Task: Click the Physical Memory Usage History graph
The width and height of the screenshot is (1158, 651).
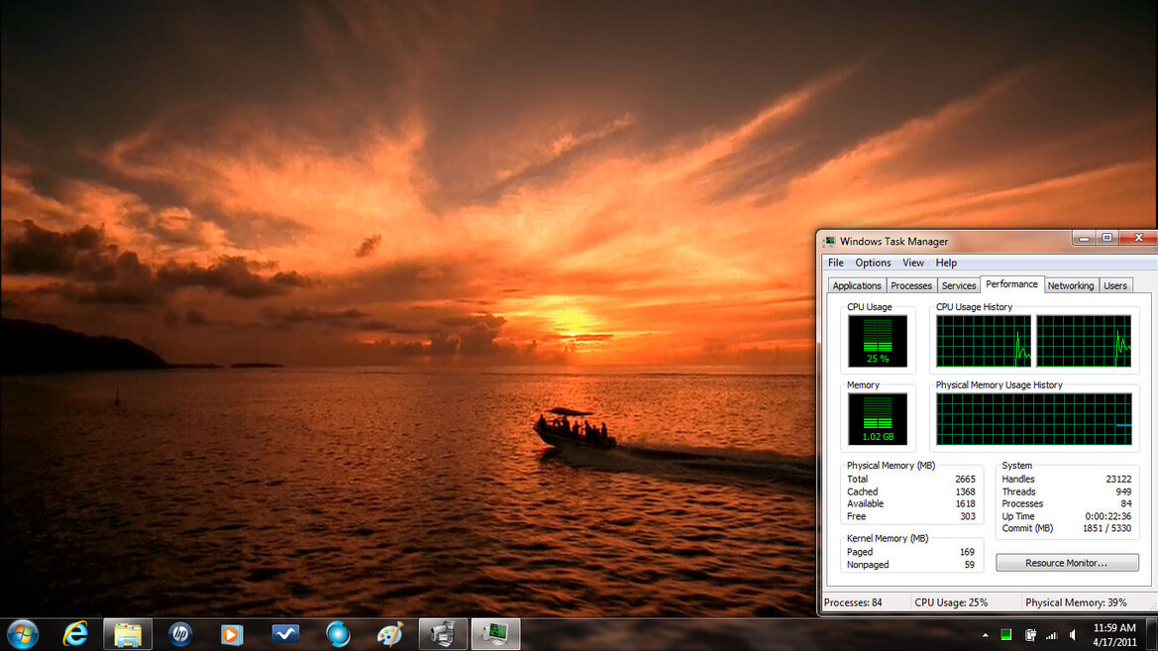Action: tap(1034, 419)
